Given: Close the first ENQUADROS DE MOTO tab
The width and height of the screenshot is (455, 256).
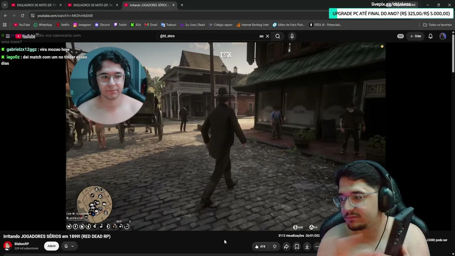Looking at the screenshot, I should coord(61,5).
